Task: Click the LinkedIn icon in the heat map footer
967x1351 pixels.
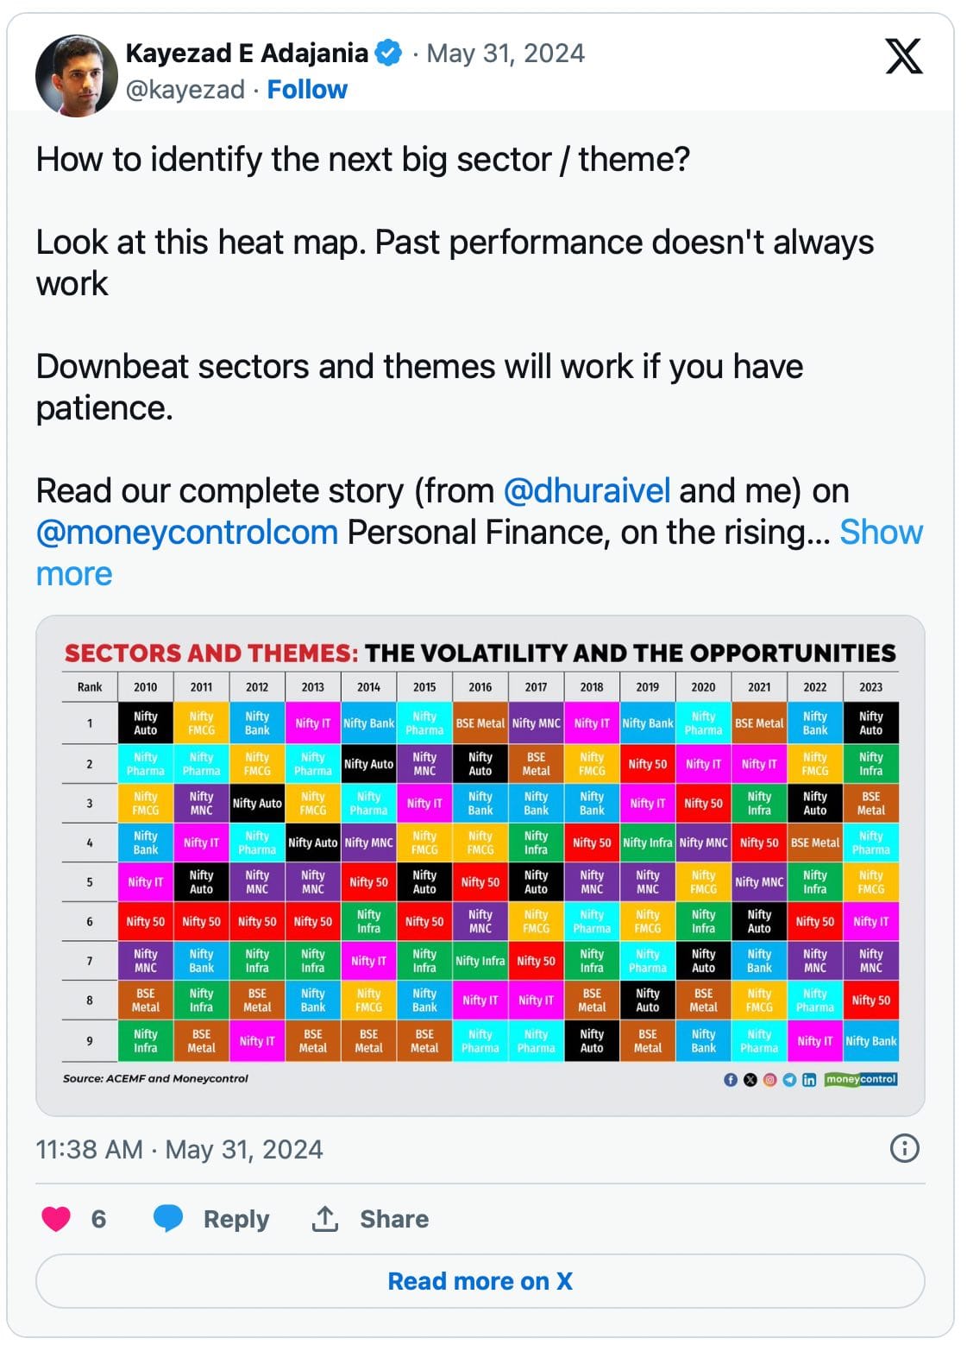Action: (x=809, y=1079)
